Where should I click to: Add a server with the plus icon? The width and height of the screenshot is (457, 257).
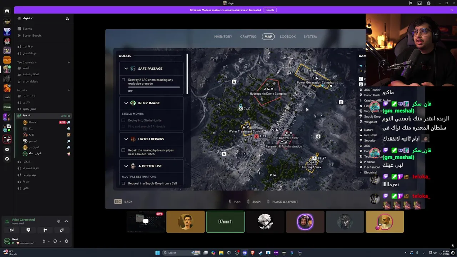[7, 150]
